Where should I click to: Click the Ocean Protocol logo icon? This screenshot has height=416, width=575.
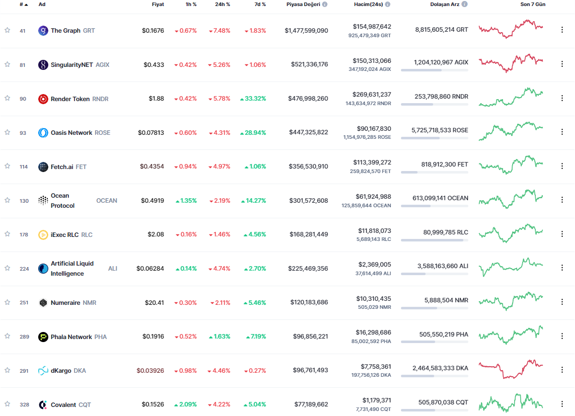click(x=43, y=201)
